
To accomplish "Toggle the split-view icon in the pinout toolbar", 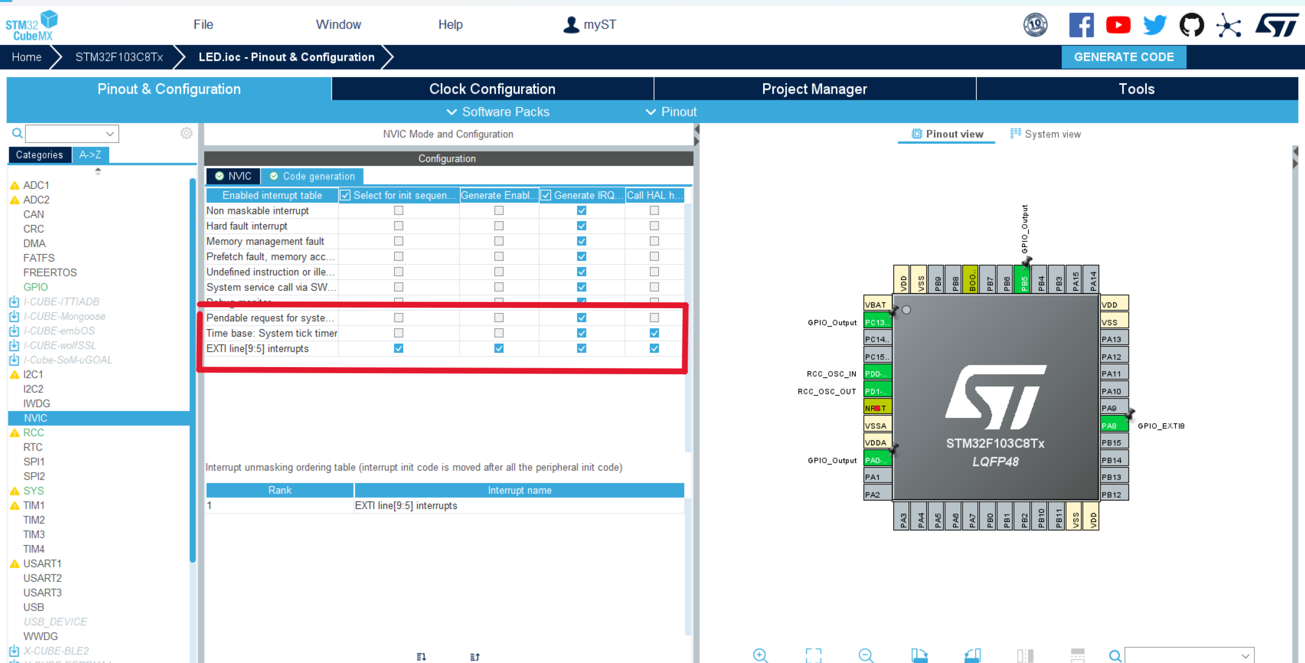I will [1025, 655].
